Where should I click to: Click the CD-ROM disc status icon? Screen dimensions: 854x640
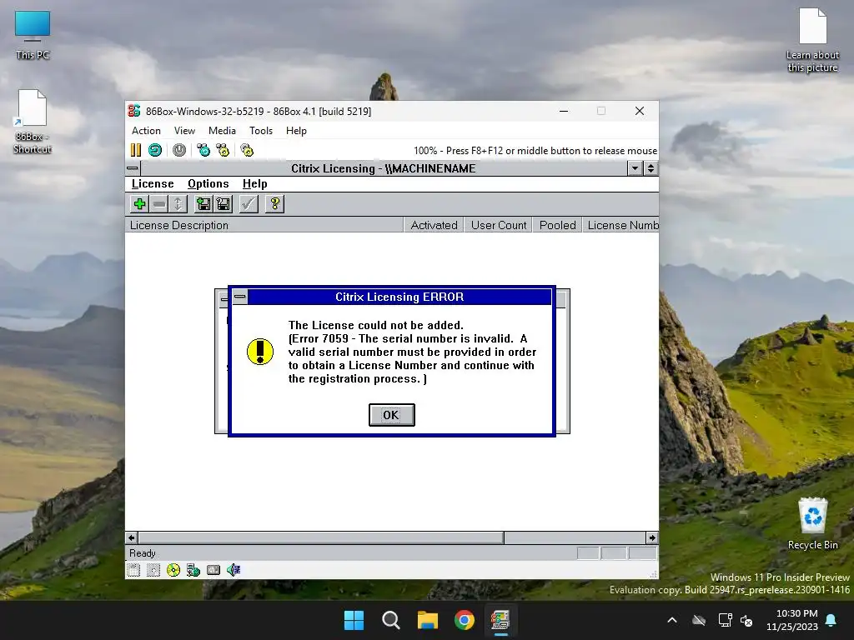click(173, 570)
